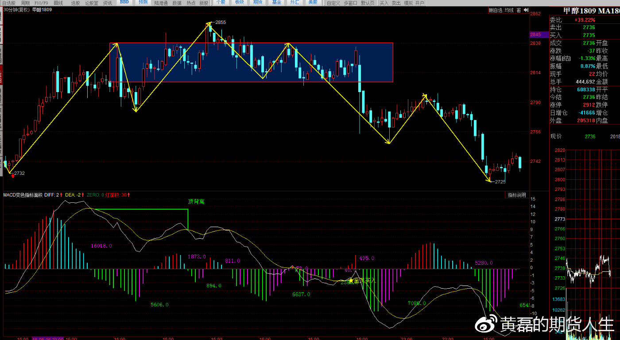
Task: Open the 自选股 watchlist menu
Action: (x=8, y=3)
